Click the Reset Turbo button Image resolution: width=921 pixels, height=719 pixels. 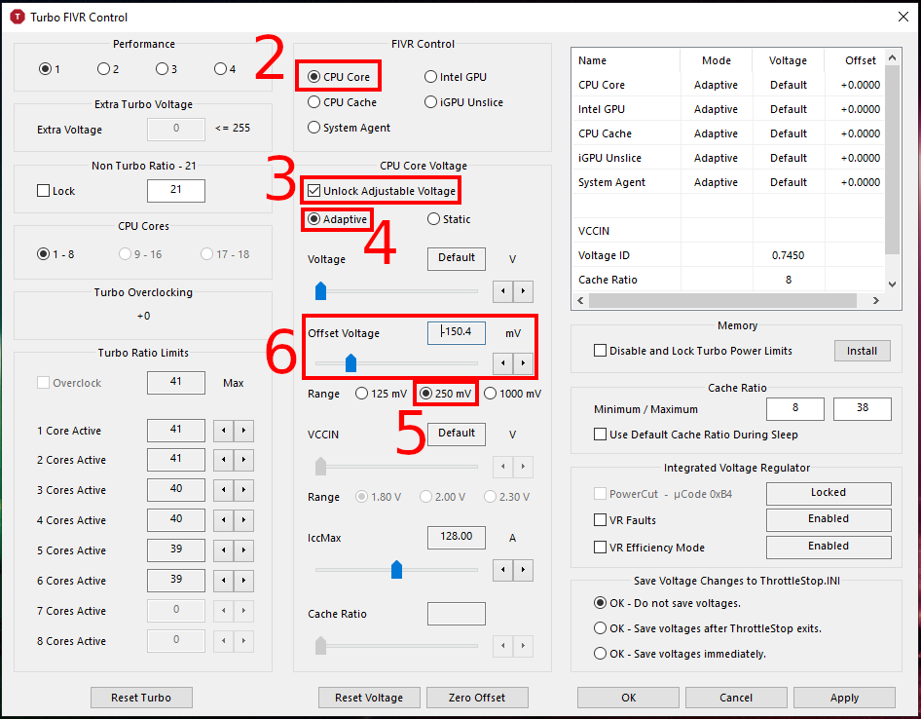[x=141, y=698]
